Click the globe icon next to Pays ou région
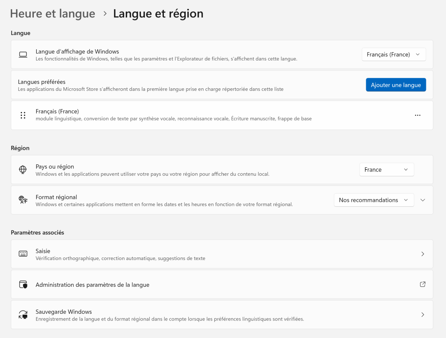The height and width of the screenshot is (338, 446). pos(23,170)
